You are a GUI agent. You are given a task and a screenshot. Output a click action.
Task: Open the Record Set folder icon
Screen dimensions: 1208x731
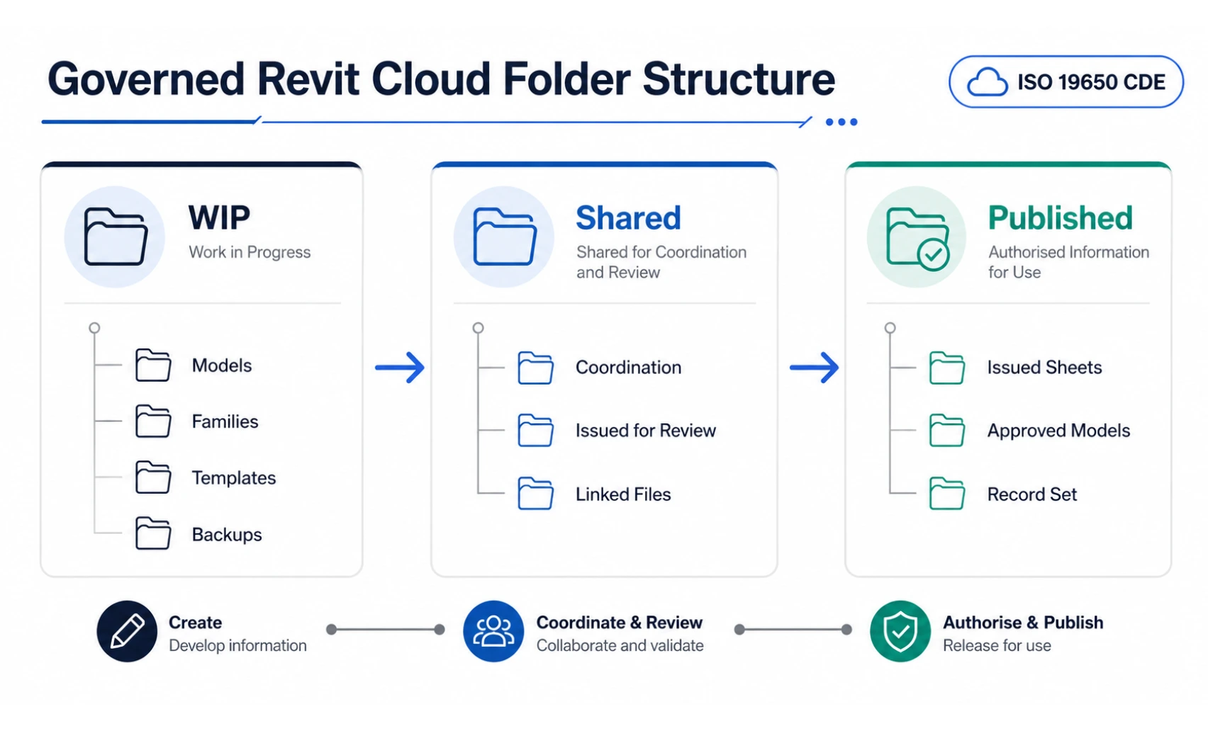point(946,494)
